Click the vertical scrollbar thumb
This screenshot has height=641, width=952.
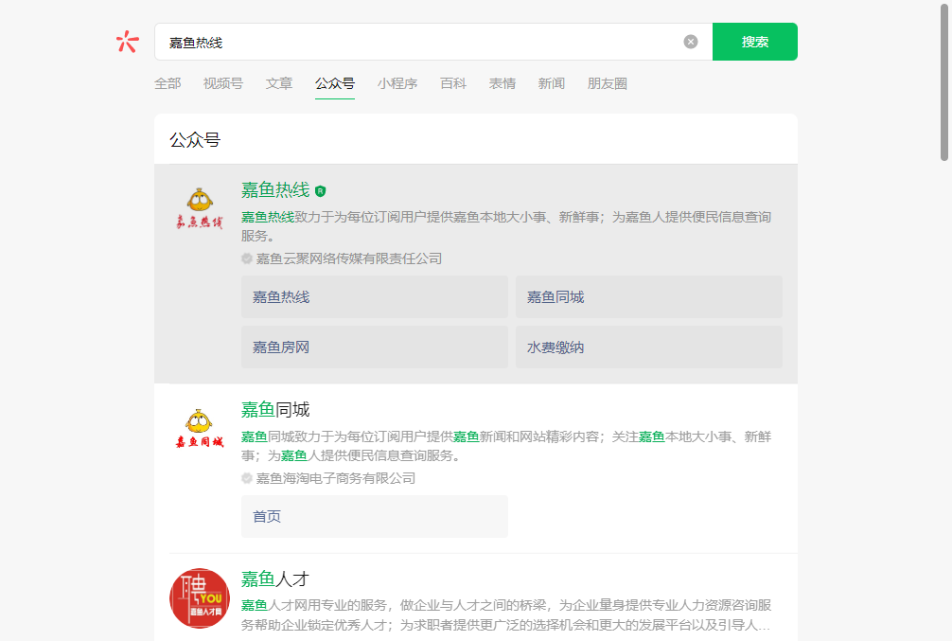pos(944,80)
